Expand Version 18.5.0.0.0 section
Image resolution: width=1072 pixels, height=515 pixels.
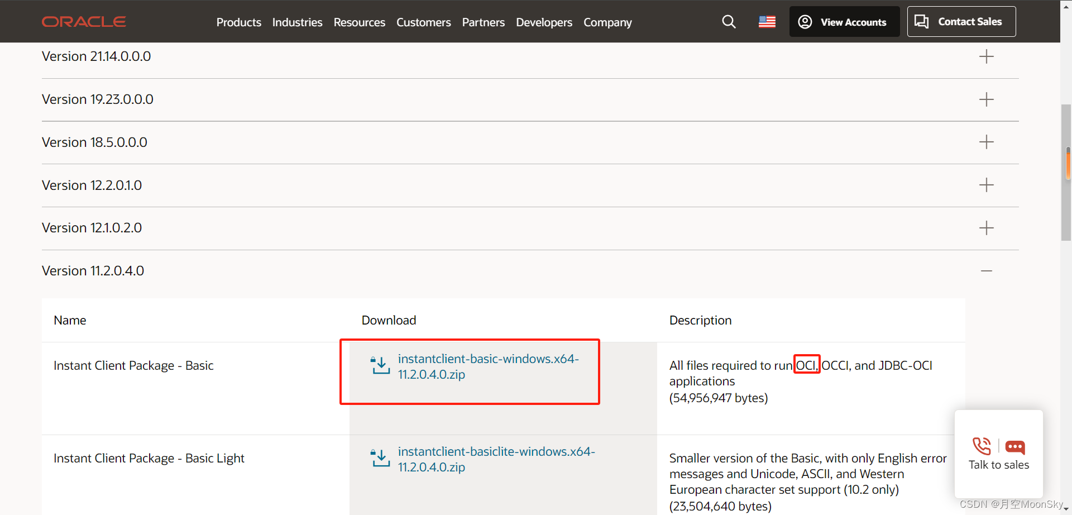987,142
